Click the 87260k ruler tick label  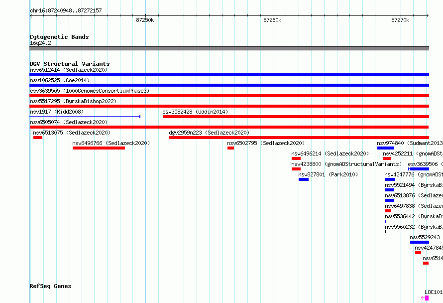pos(272,20)
